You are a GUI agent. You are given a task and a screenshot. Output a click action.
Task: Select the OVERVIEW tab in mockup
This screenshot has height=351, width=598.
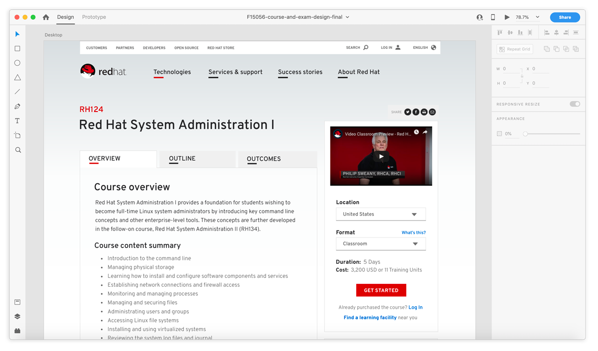[118, 159]
